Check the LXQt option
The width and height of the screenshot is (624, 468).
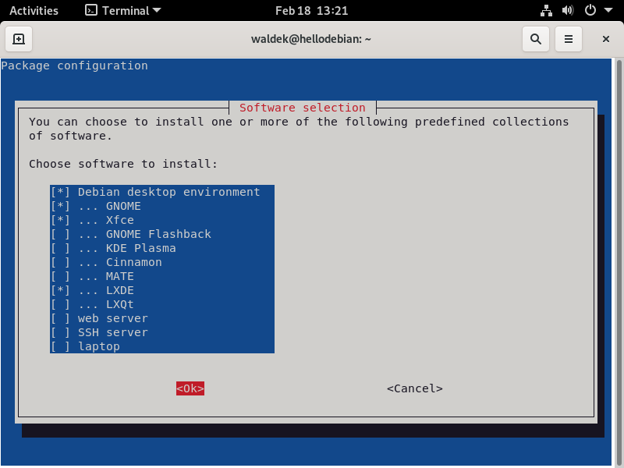coord(162,304)
